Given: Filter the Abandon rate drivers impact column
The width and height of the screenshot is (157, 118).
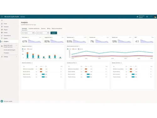Looking at the screenshot, I should tap(136, 66).
